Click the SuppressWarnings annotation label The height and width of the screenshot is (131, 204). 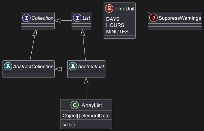pos(180,18)
